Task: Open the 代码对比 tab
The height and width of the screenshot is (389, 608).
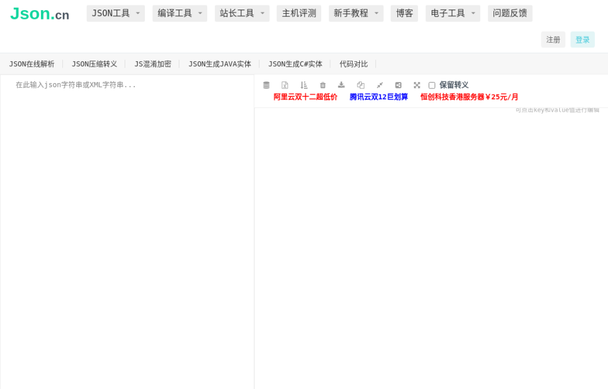Action: [354, 64]
